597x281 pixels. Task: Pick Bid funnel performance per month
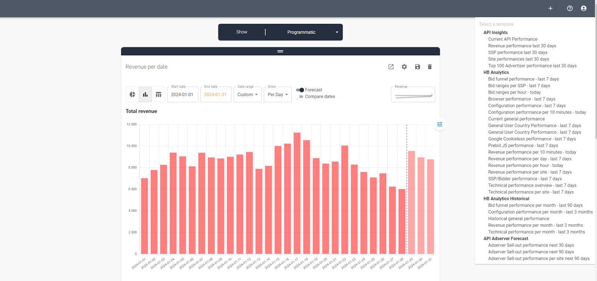[535, 206]
